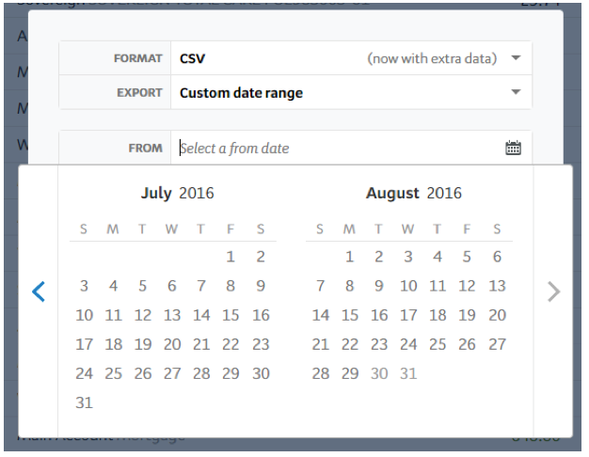Select July 20 in the calendar
Screen dimensions: 589x457
click(172, 345)
